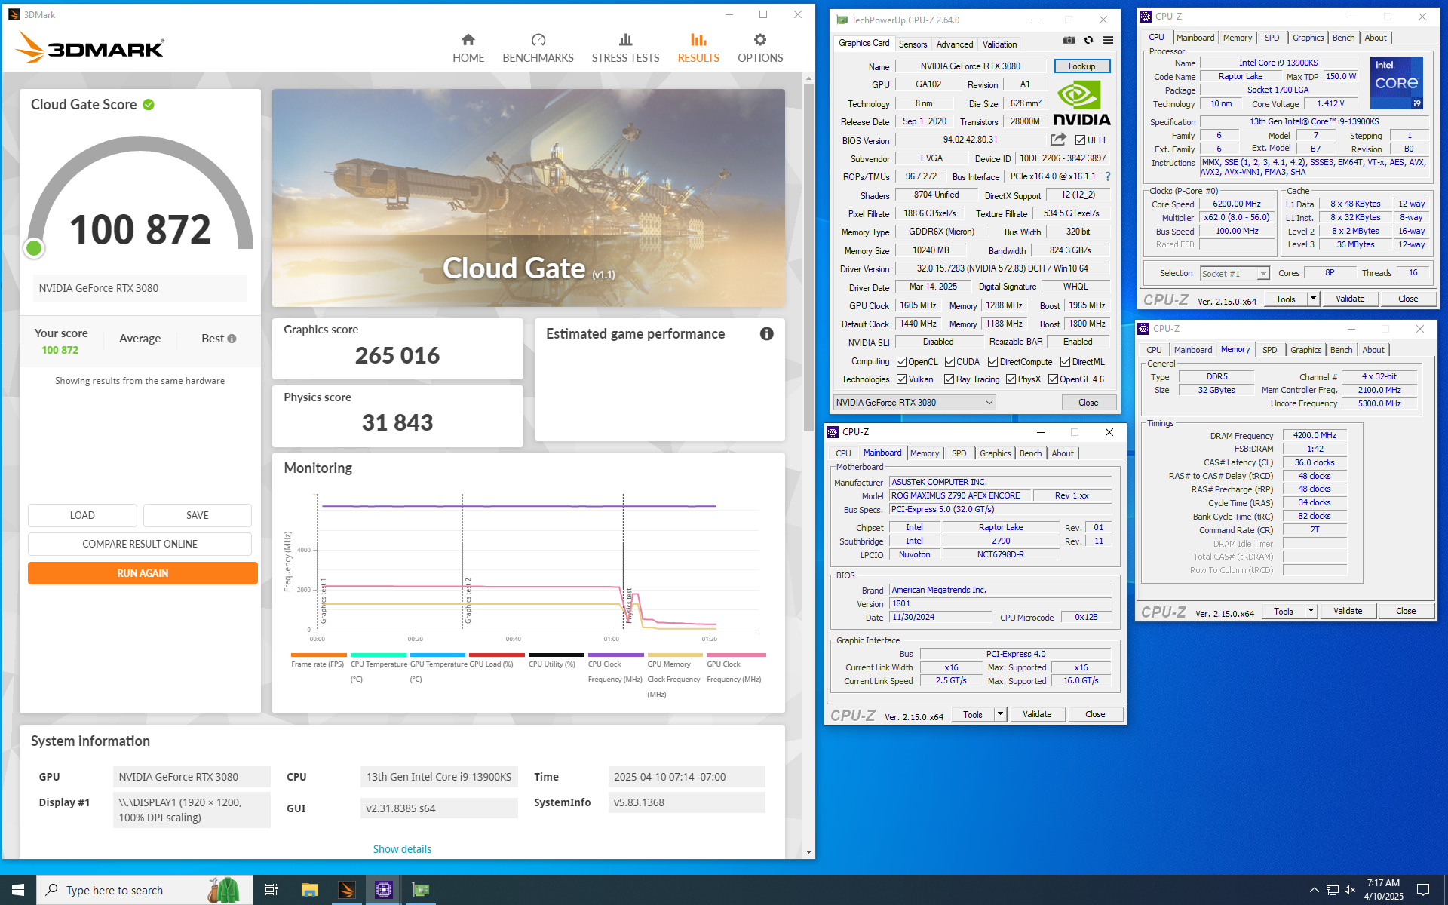This screenshot has width=1448, height=905.
Task: Show hidden tray icons chevron
Action: [x=1314, y=890]
